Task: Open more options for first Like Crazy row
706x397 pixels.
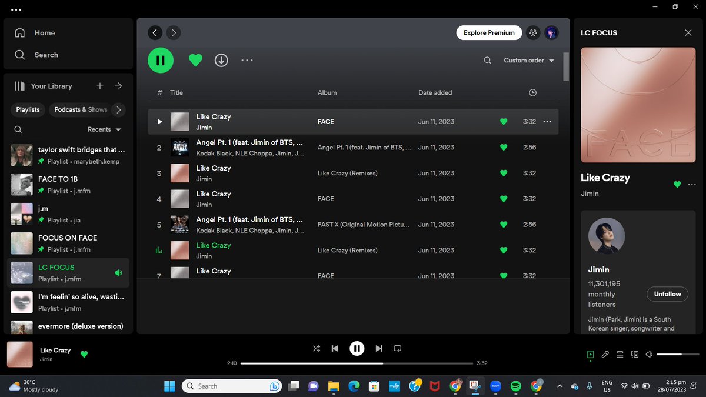Action: (x=547, y=122)
